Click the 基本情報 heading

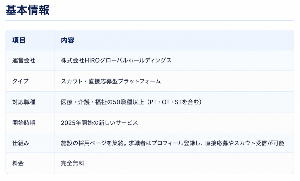28,10
